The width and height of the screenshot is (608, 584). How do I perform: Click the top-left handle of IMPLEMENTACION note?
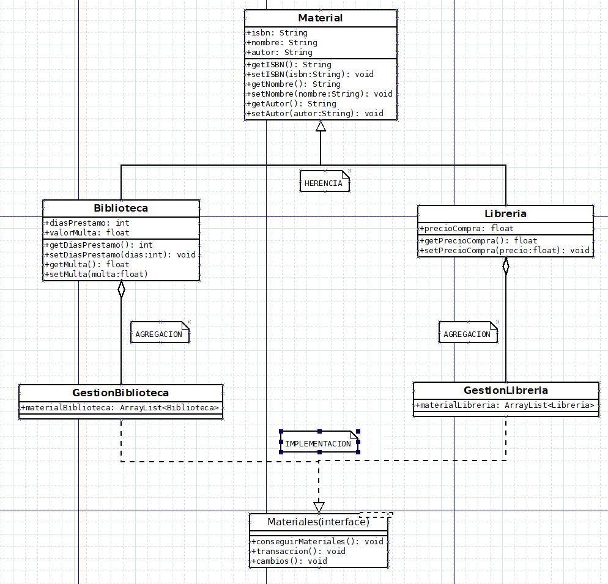(281, 432)
